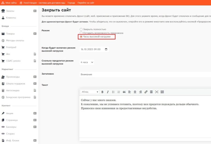Select the 'Закрыть полностью' radio option

coord(81,29)
